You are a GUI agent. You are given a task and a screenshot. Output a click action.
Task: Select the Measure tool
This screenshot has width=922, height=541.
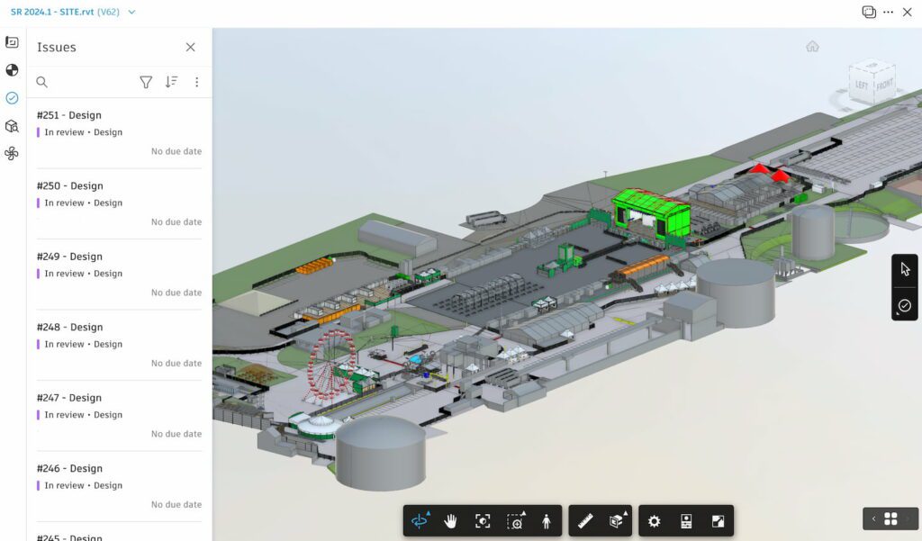[x=584, y=520]
